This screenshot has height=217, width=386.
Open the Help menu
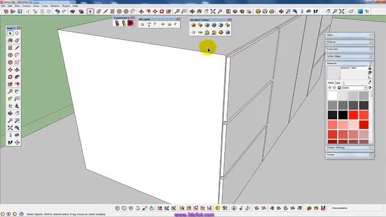75,5
